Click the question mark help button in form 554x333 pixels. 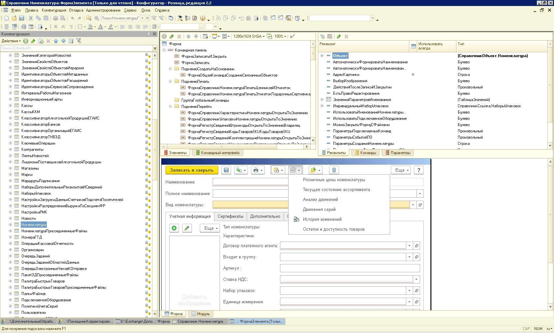coord(419,170)
